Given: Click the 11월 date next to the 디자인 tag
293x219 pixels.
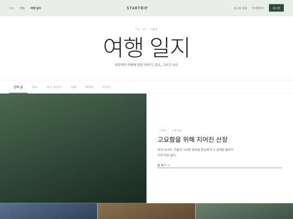Looking at the screenshot, I should (x=176, y=130).
